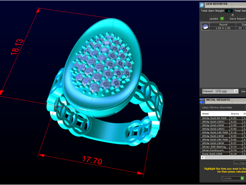Click the 5.62 grams cell
The height and width of the screenshot is (185, 246).
click(236, 139)
